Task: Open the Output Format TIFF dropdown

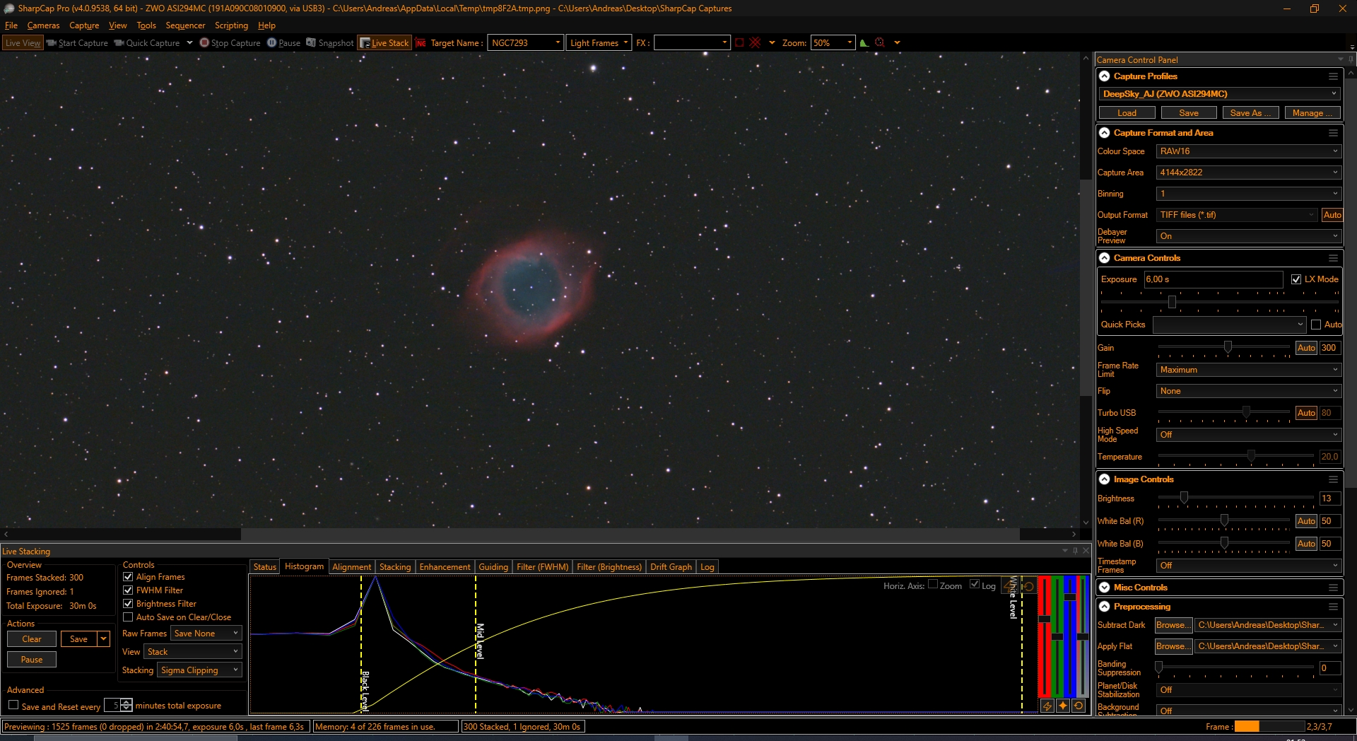Action: (1238, 215)
